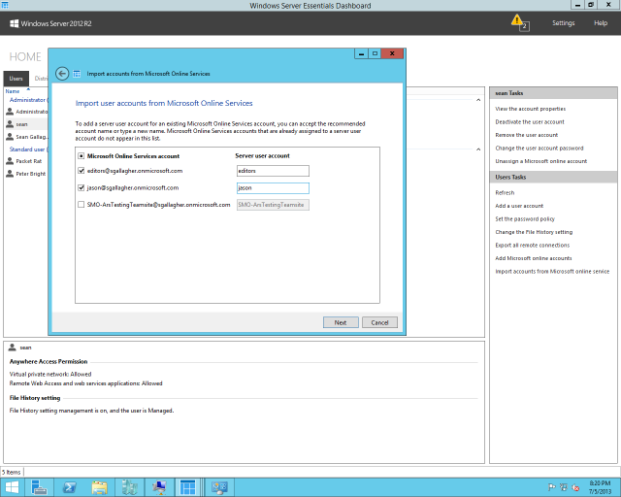Open Server Manager from taskbar
The width and height of the screenshot is (621, 497).
pyautogui.click(x=39, y=487)
